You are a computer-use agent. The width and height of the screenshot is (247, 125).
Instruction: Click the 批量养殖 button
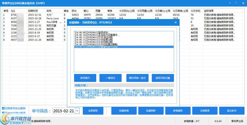(x=124, y=111)
